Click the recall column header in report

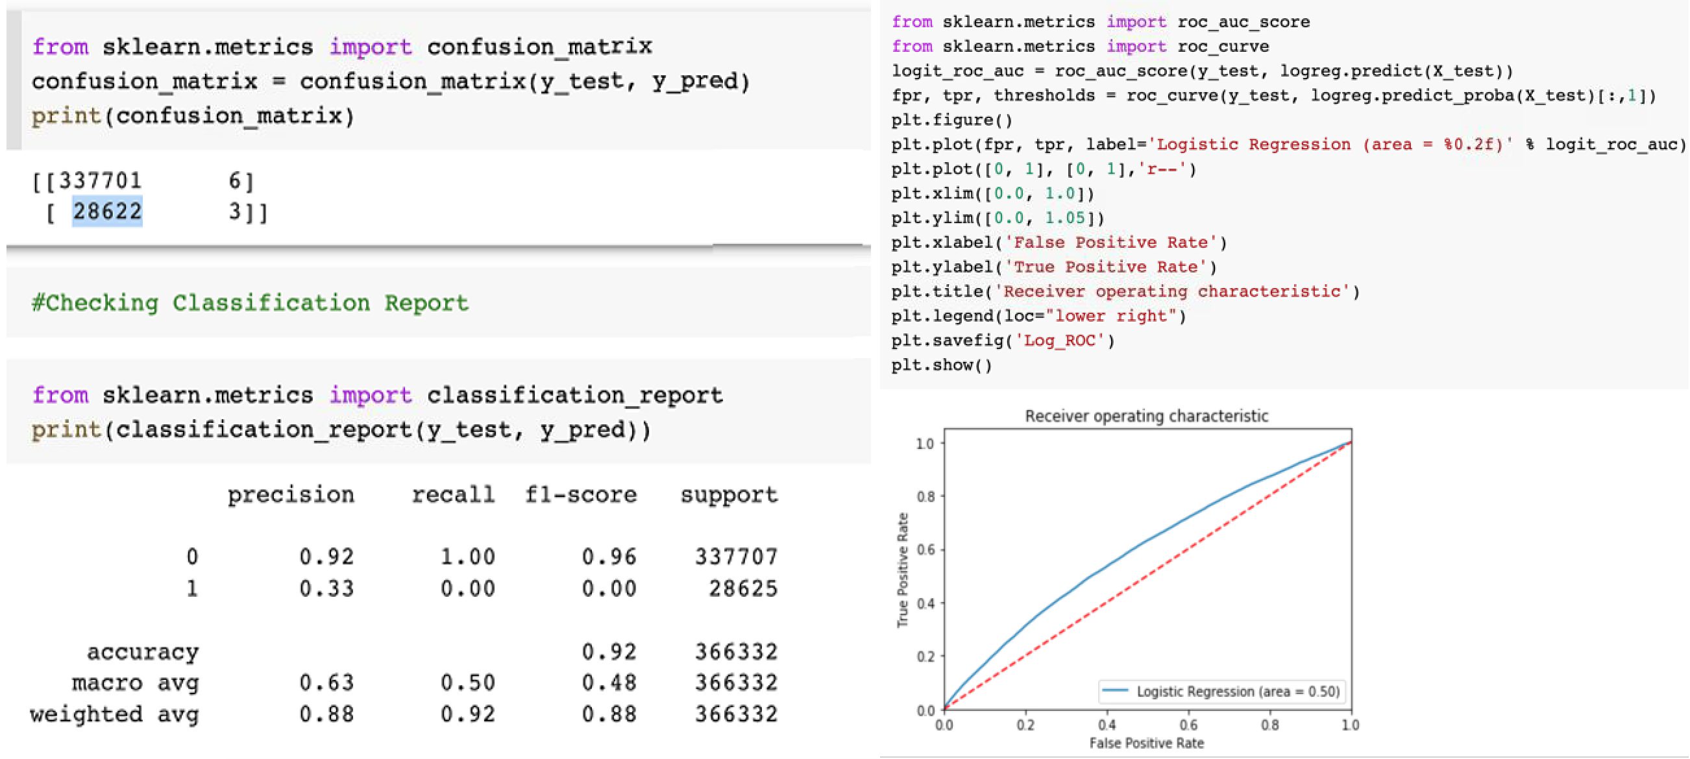[454, 494]
